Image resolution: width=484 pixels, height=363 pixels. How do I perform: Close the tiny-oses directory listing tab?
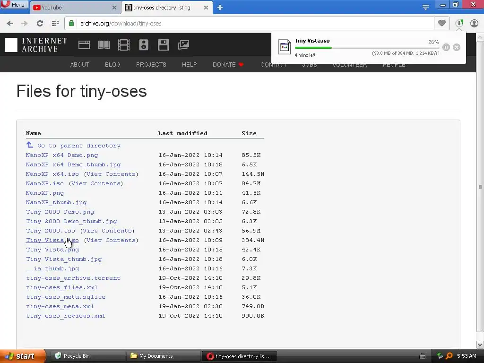pos(206,8)
